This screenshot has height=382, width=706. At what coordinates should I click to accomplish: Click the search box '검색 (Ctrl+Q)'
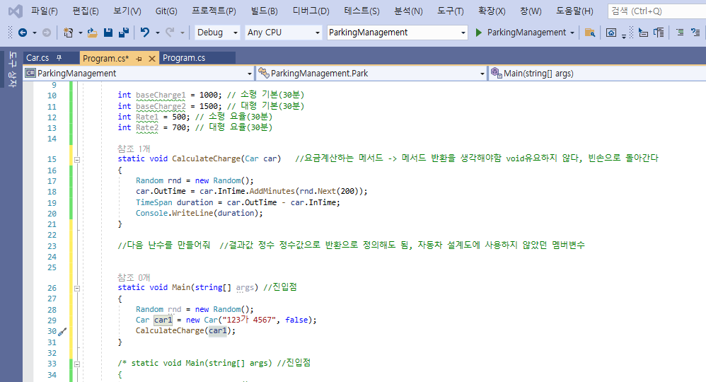(657, 11)
